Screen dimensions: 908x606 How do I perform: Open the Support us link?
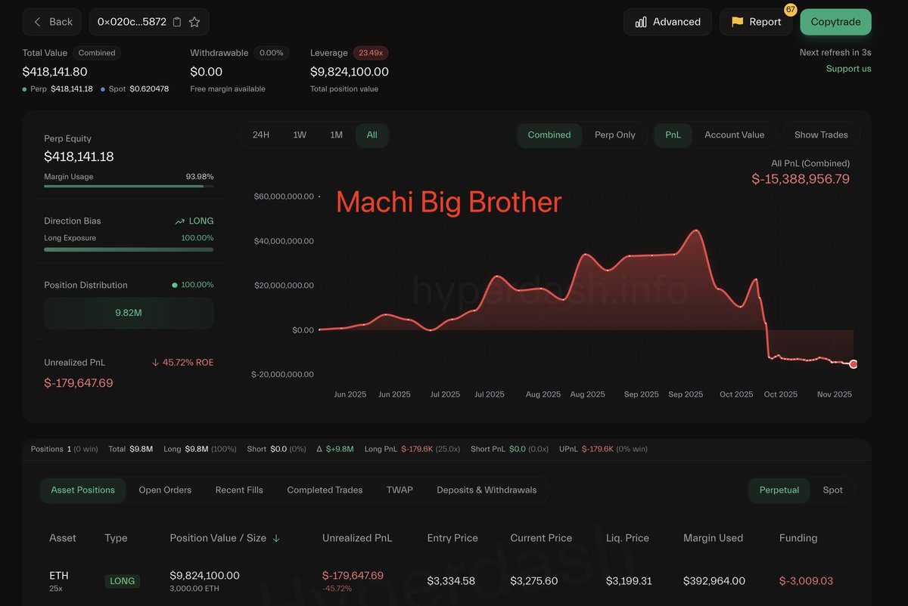click(x=848, y=69)
